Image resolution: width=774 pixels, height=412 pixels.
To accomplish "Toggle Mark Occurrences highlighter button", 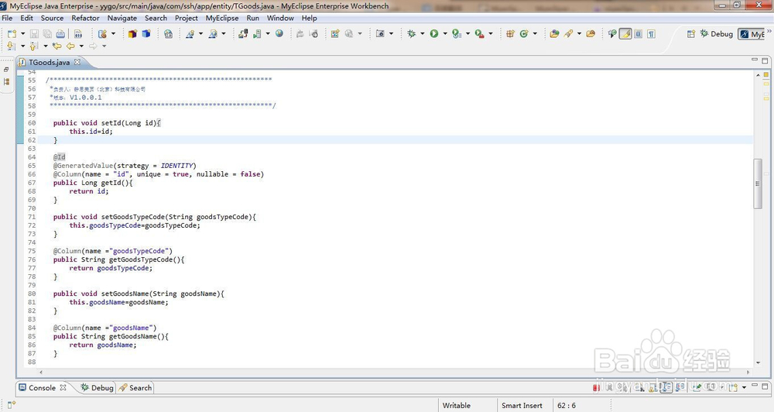I will pyautogui.click(x=625, y=33).
